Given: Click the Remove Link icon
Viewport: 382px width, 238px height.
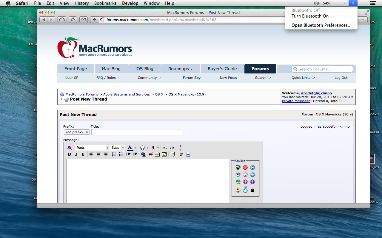Looking at the screenshot, I should click(x=150, y=154).
